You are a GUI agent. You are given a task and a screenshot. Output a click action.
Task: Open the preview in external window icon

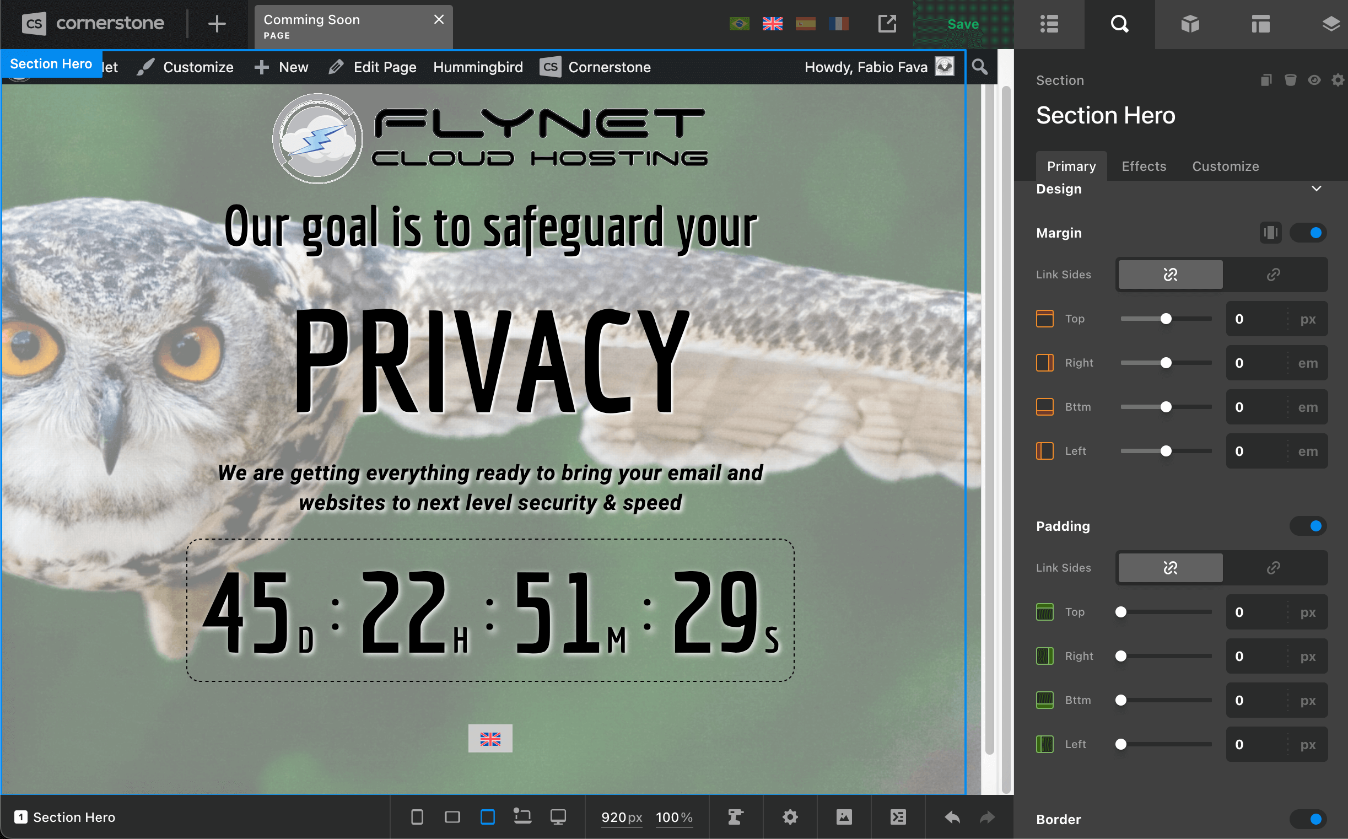coord(887,24)
